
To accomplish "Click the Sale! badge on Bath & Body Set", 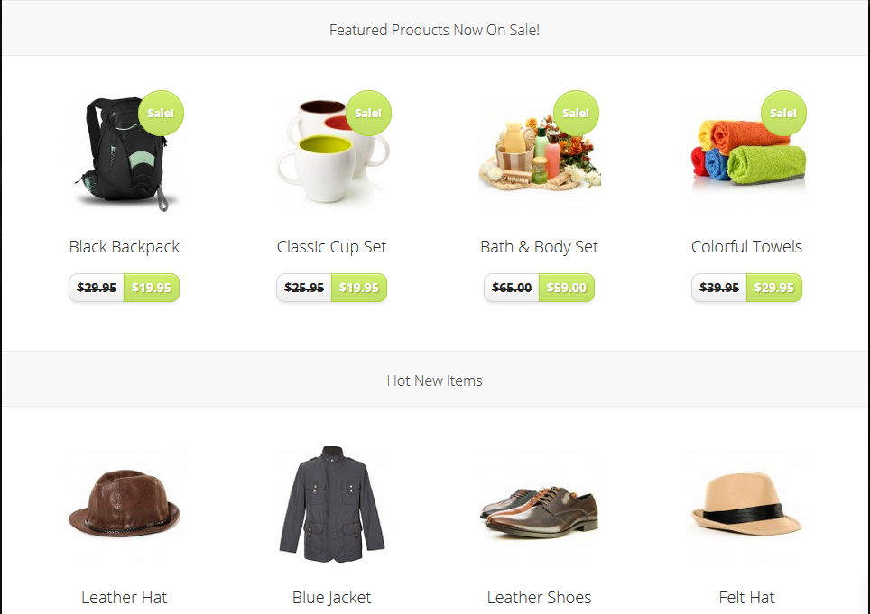I will (576, 113).
